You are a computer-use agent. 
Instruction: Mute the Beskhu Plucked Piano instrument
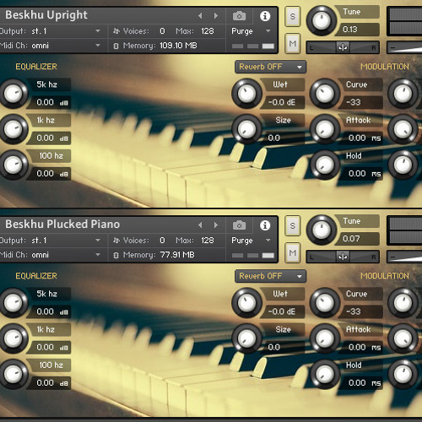tap(293, 252)
